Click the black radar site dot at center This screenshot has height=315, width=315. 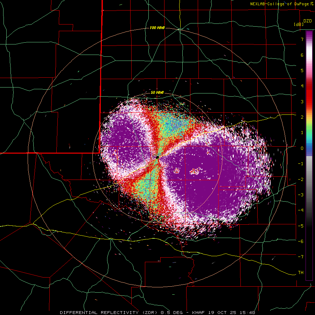[x=157, y=157]
